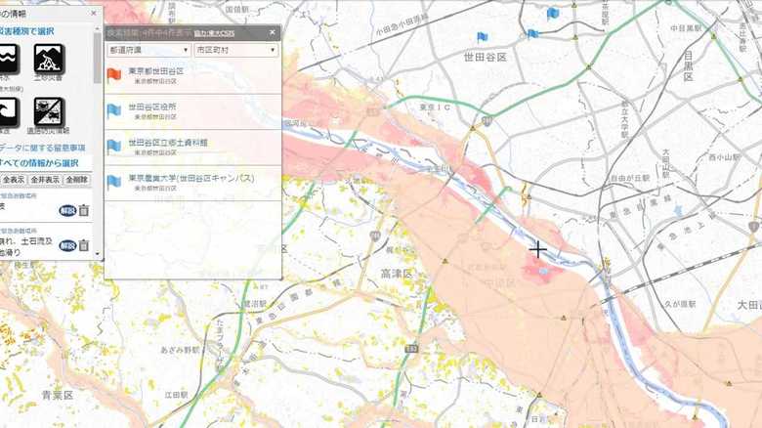Image resolution: width=762 pixels, height=428 pixels.
Task: Click blue flag beside 世田谷区役所 result
Action: click(113, 110)
